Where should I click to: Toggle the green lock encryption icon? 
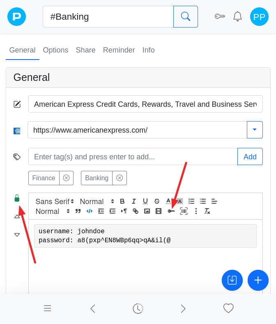(17, 198)
